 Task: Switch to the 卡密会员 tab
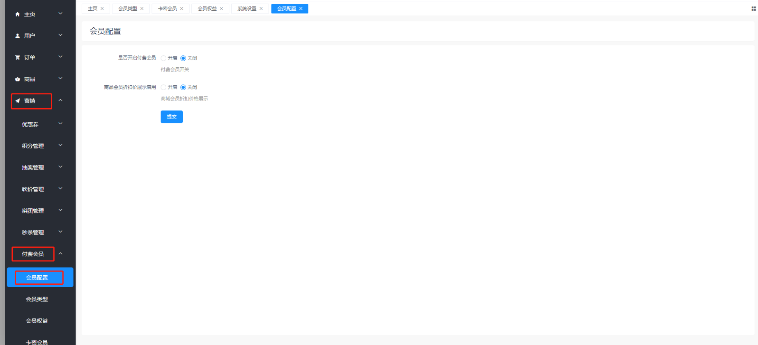(167, 9)
